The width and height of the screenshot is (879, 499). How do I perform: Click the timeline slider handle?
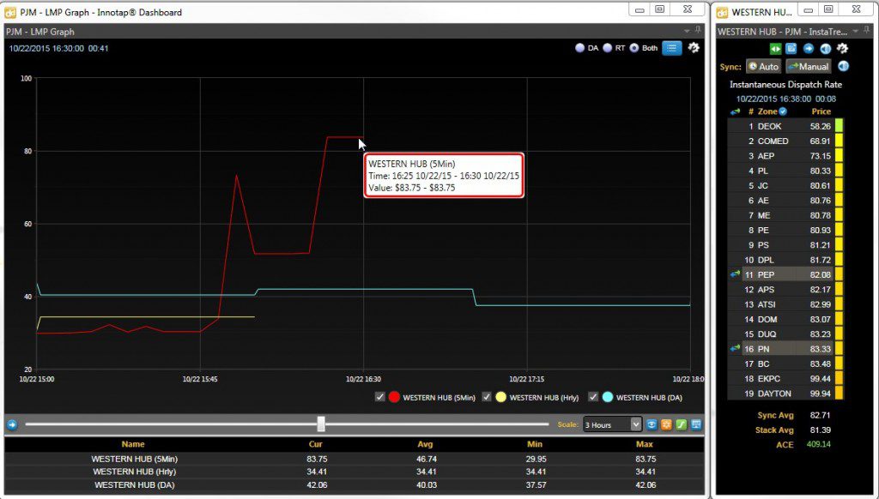pyautogui.click(x=321, y=424)
